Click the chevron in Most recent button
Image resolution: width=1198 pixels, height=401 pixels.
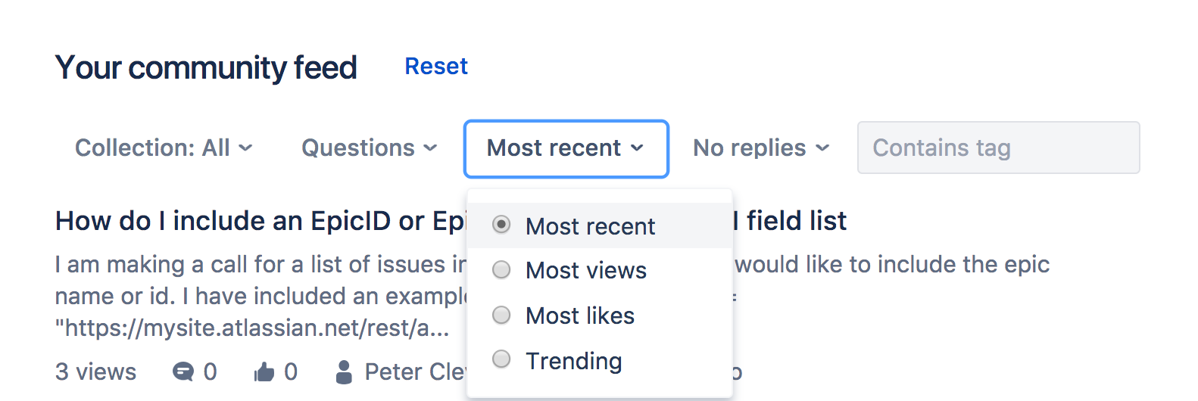[x=637, y=148]
